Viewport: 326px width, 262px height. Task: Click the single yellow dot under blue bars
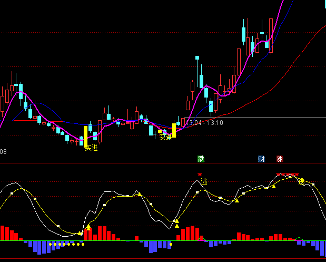coord(171,245)
